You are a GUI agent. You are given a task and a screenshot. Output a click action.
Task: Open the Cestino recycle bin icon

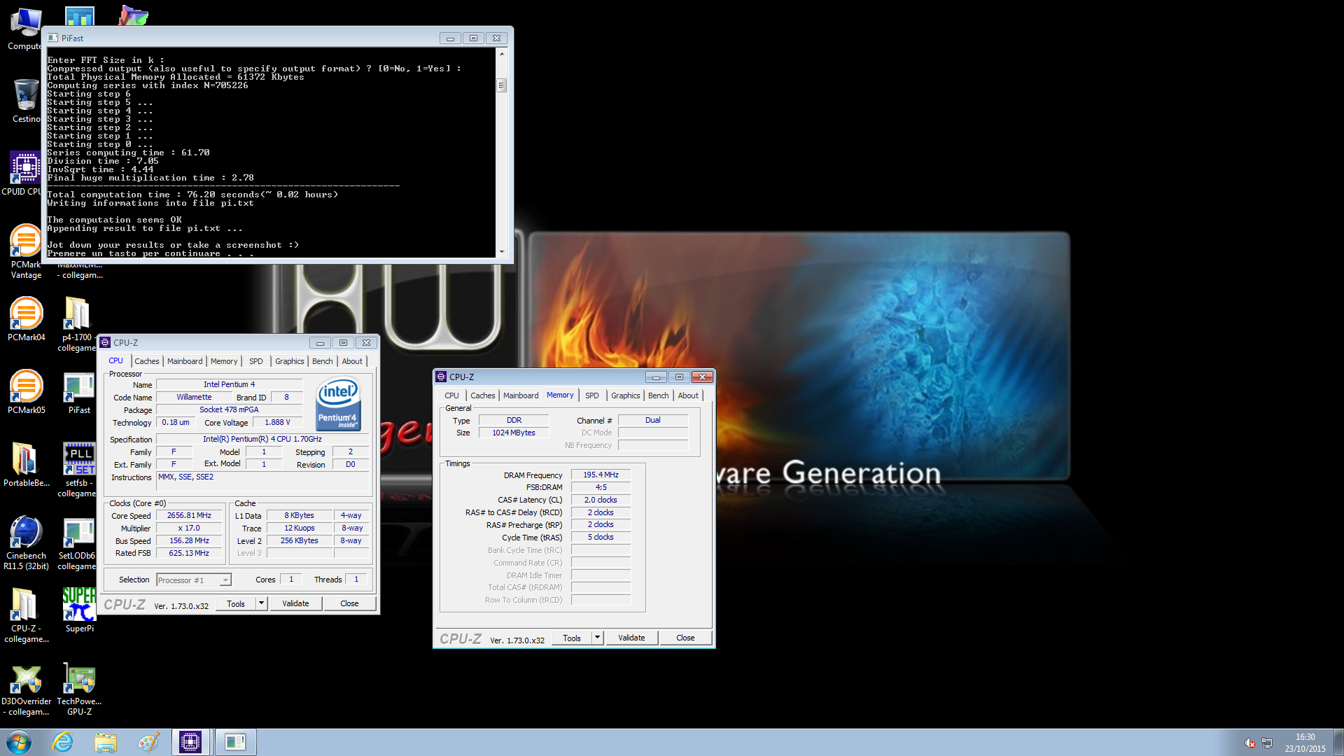point(26,101)
